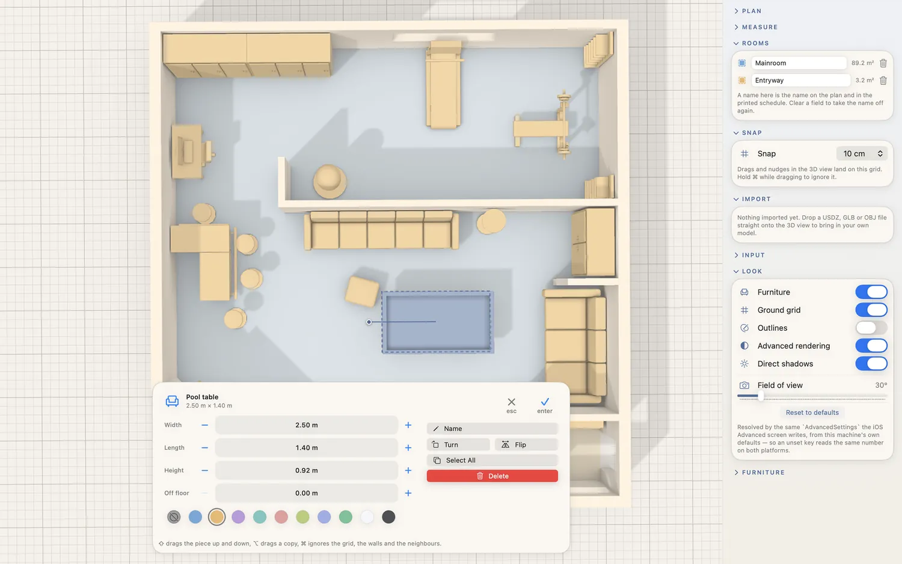This screenshot has width=902, height=564.
Task: Select the teal color swatch
Action: 260,517
